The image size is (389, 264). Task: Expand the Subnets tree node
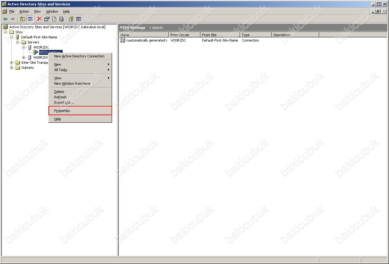[12, 68]
